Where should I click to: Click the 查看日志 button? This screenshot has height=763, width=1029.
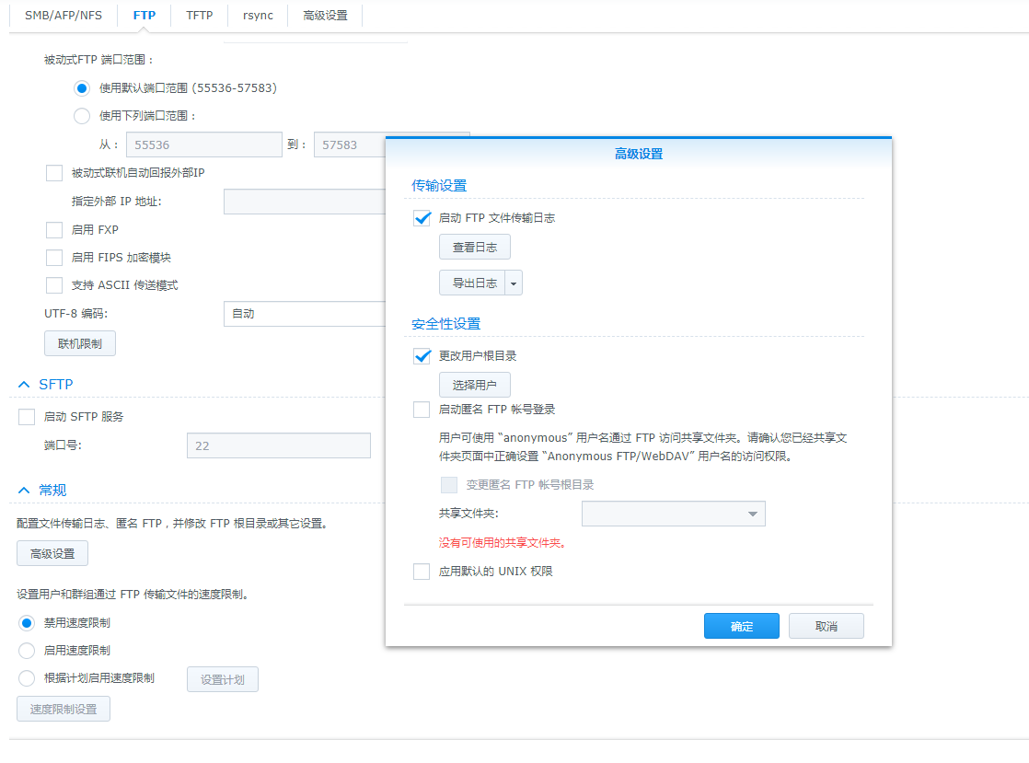pyautogui.click(x=475, y=248)
